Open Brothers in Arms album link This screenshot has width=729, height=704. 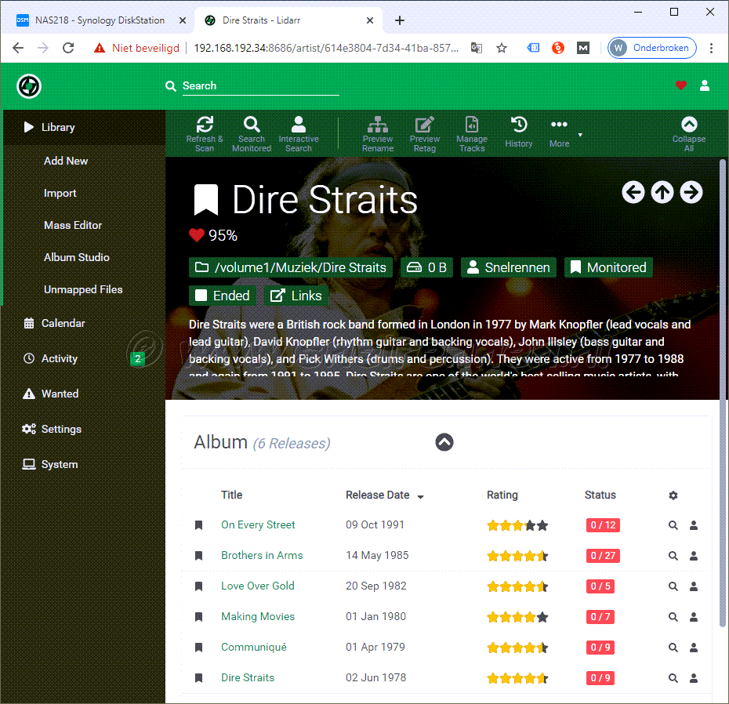point(262,556)
